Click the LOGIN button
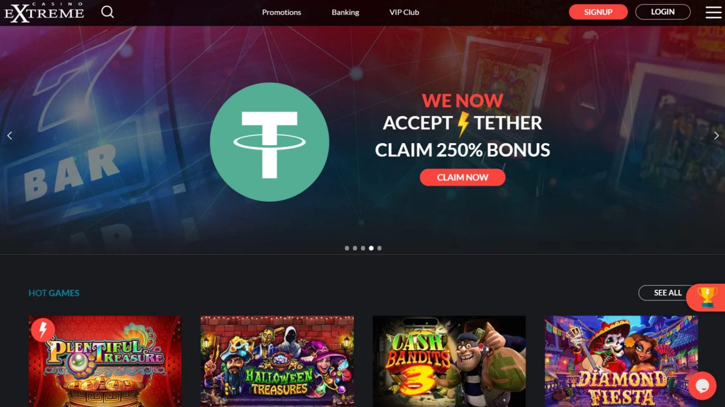The image size is (725, 407). pyautogui.click(x=663, y=12)
